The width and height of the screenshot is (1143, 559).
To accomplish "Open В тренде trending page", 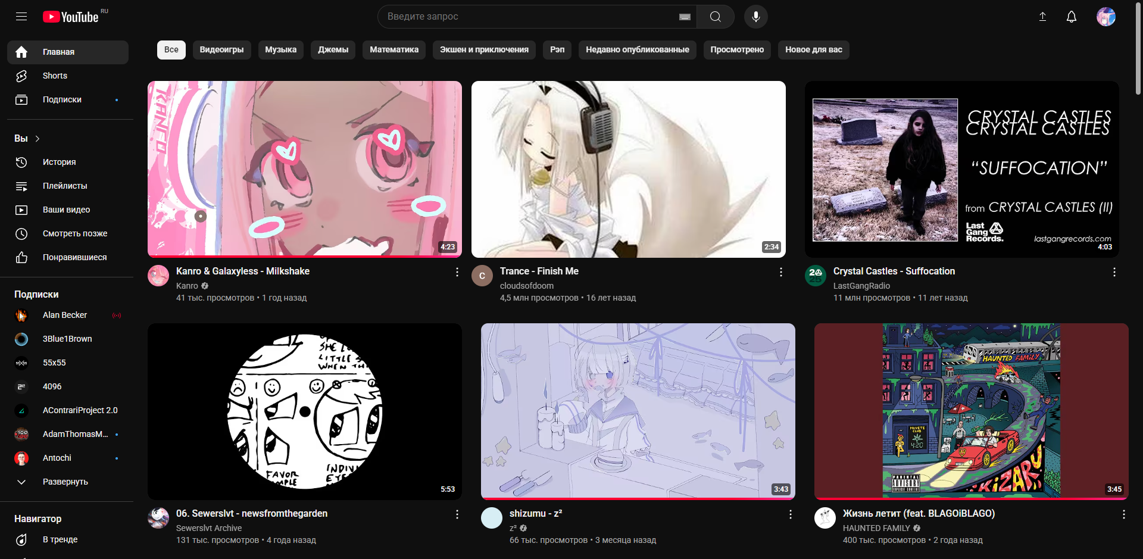I will (x=68, y=539).
